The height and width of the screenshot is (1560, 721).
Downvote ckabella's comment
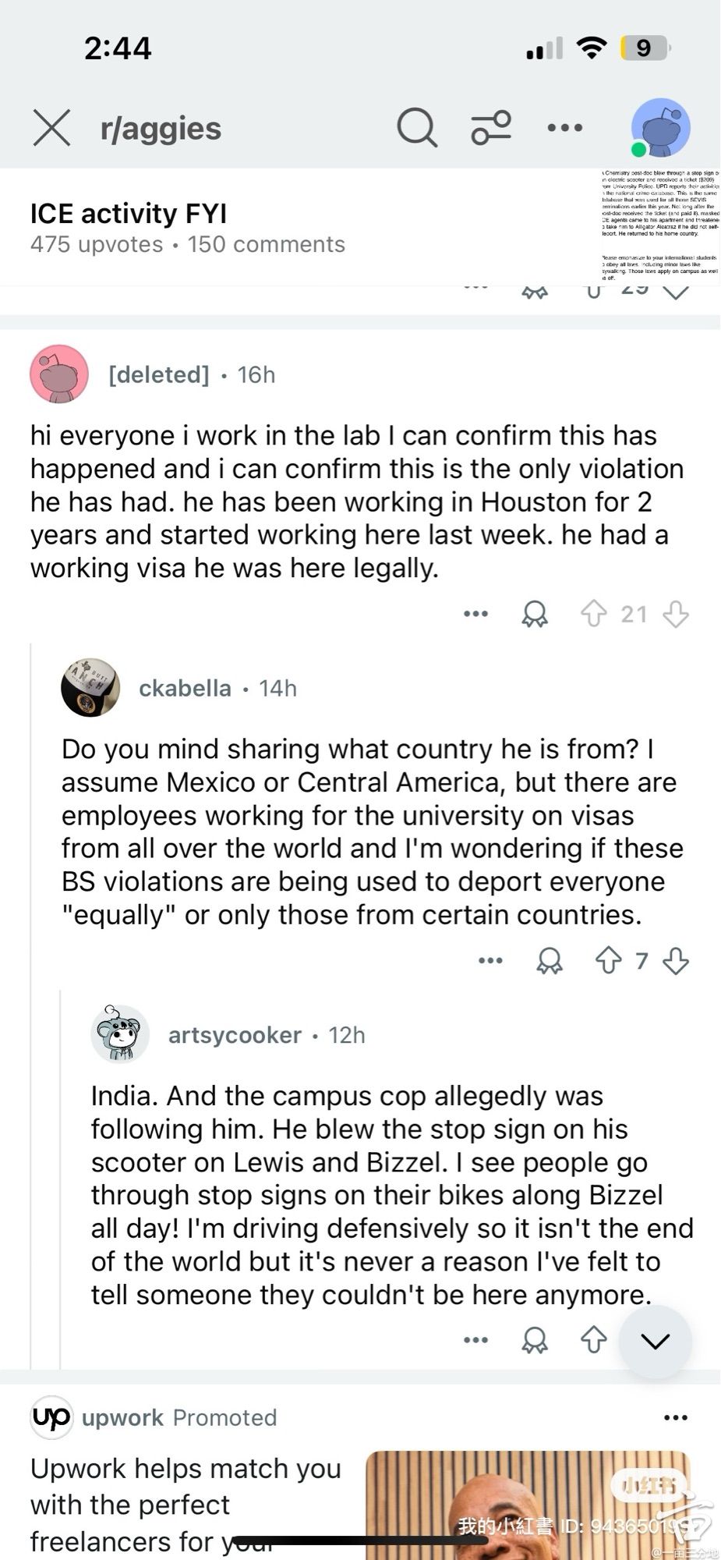(x=676, y=960)
